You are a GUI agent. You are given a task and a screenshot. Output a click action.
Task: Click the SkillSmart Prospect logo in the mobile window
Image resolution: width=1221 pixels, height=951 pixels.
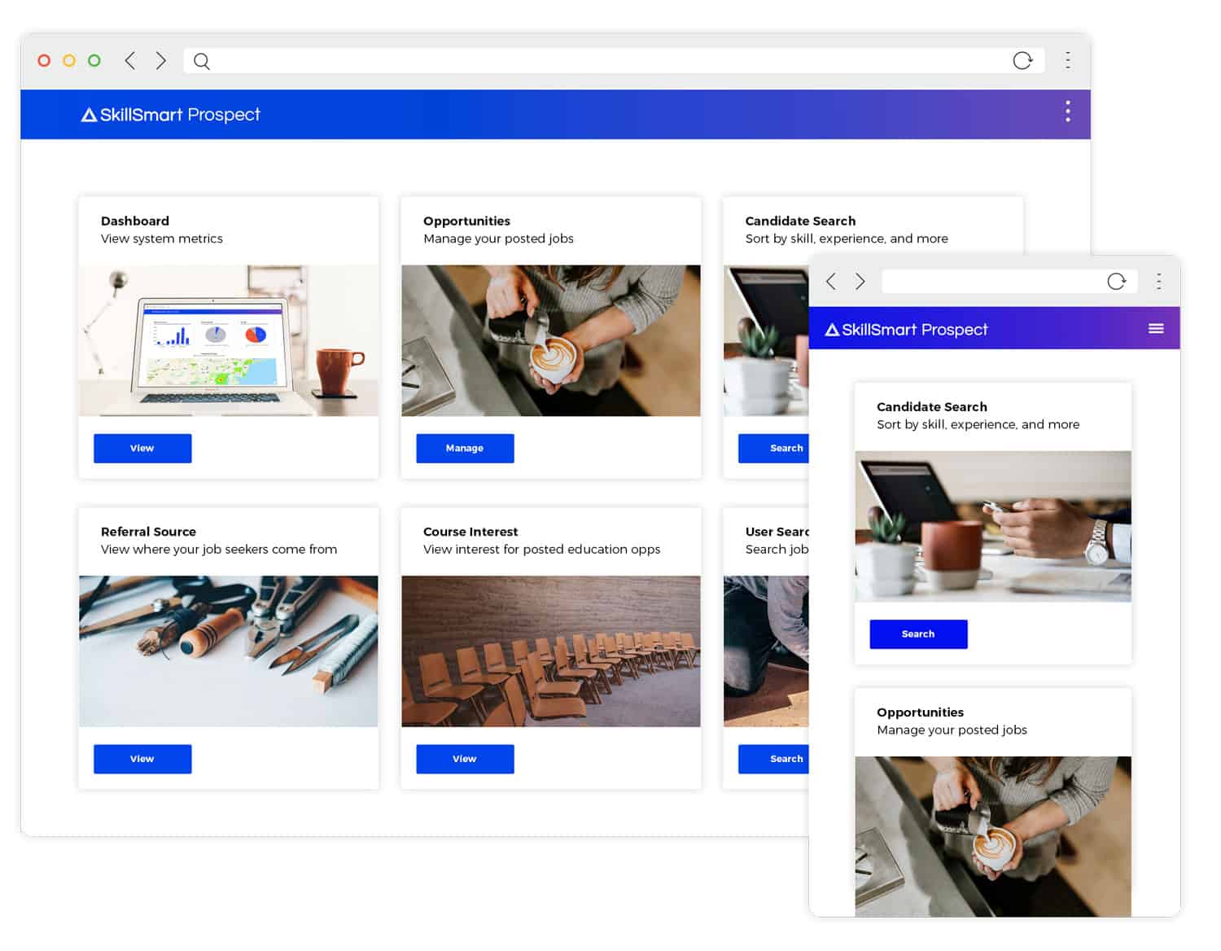(x=906, y=330)
